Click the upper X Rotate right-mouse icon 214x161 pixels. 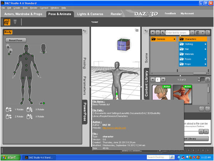click(30, 110)
